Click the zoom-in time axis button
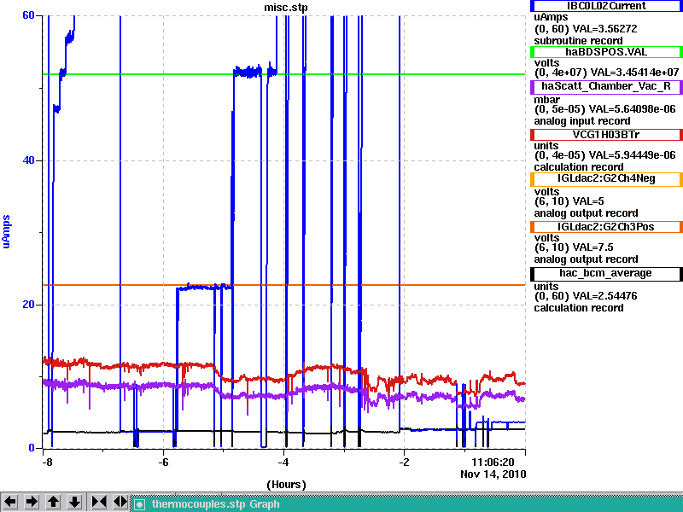Viewport: 683px width, 512px height. tap(99, 502)
